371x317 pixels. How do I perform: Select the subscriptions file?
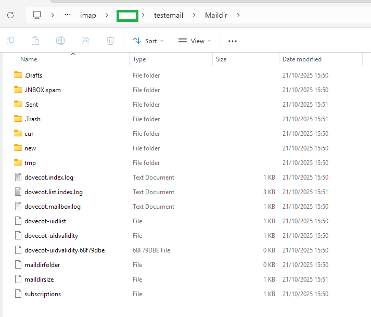pyautogui.click(x=42, y=294)
